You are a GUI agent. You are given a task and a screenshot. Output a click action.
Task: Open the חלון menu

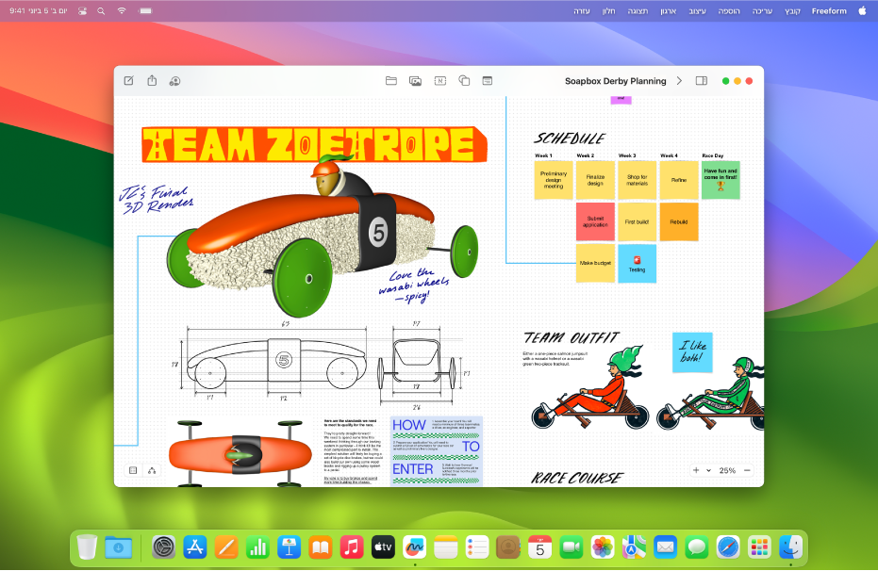point(608,10)
